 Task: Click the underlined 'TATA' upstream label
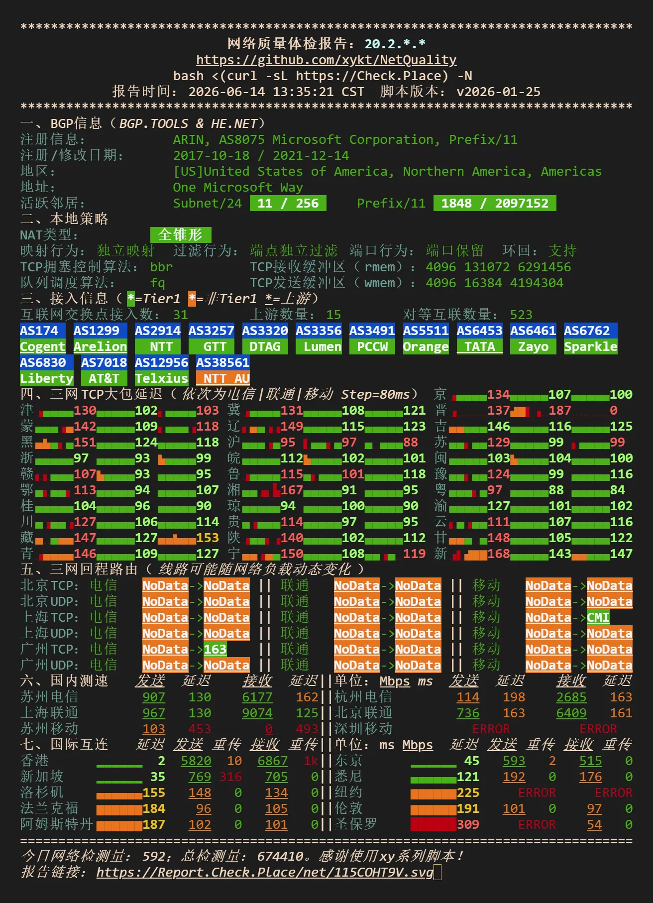(480, 346)
